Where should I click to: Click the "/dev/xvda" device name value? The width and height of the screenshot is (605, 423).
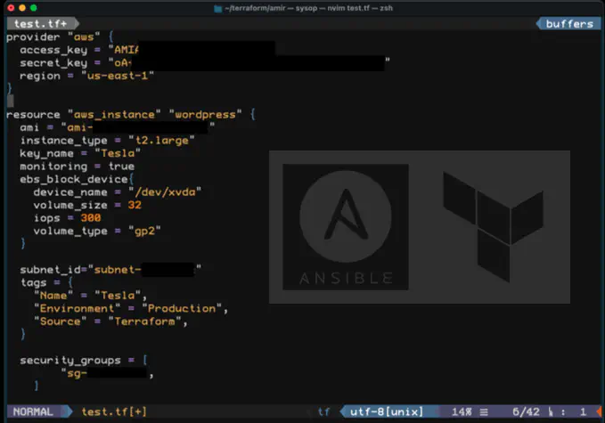(165, 192)
